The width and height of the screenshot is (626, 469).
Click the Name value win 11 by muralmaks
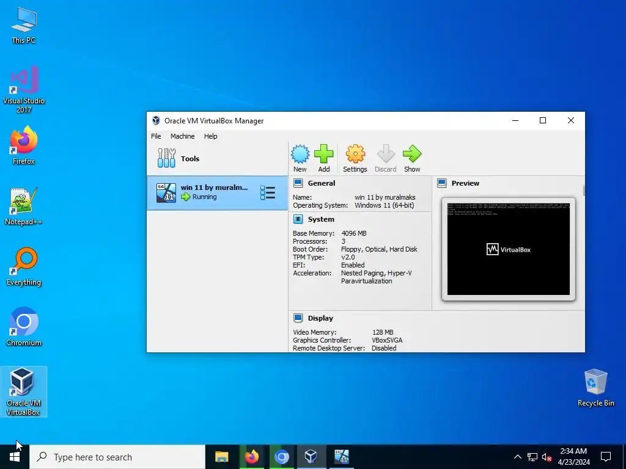[385, 197]
